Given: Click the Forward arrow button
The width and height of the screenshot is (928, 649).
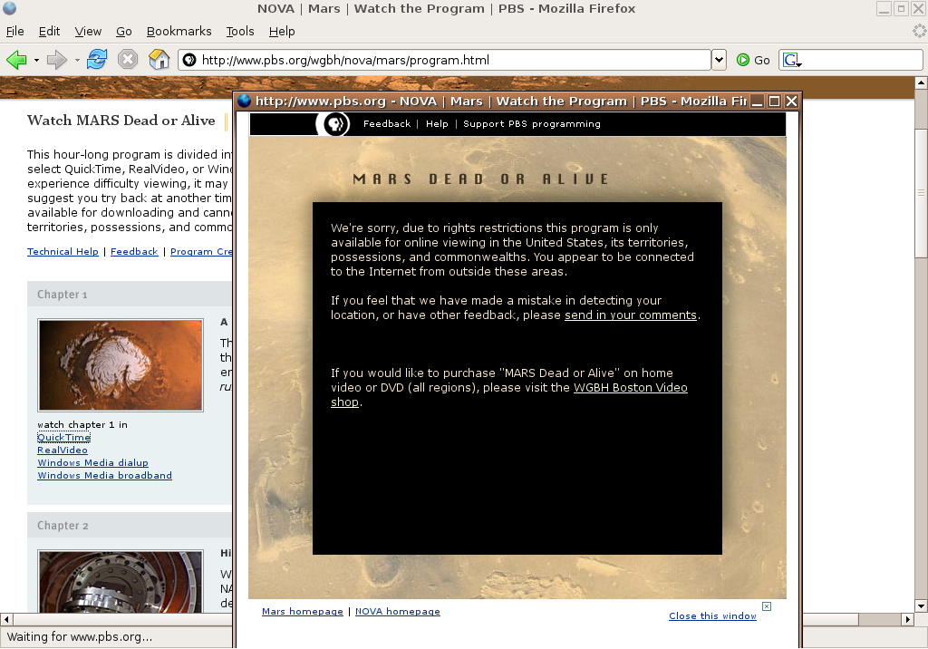Looking at the screenshot, I should (x=57, y=60).
